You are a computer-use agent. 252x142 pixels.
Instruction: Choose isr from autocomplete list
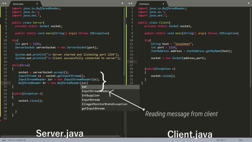(110, 87)
